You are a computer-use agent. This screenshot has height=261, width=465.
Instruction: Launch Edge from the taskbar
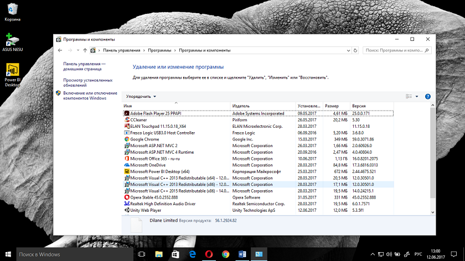pos(192,254)
